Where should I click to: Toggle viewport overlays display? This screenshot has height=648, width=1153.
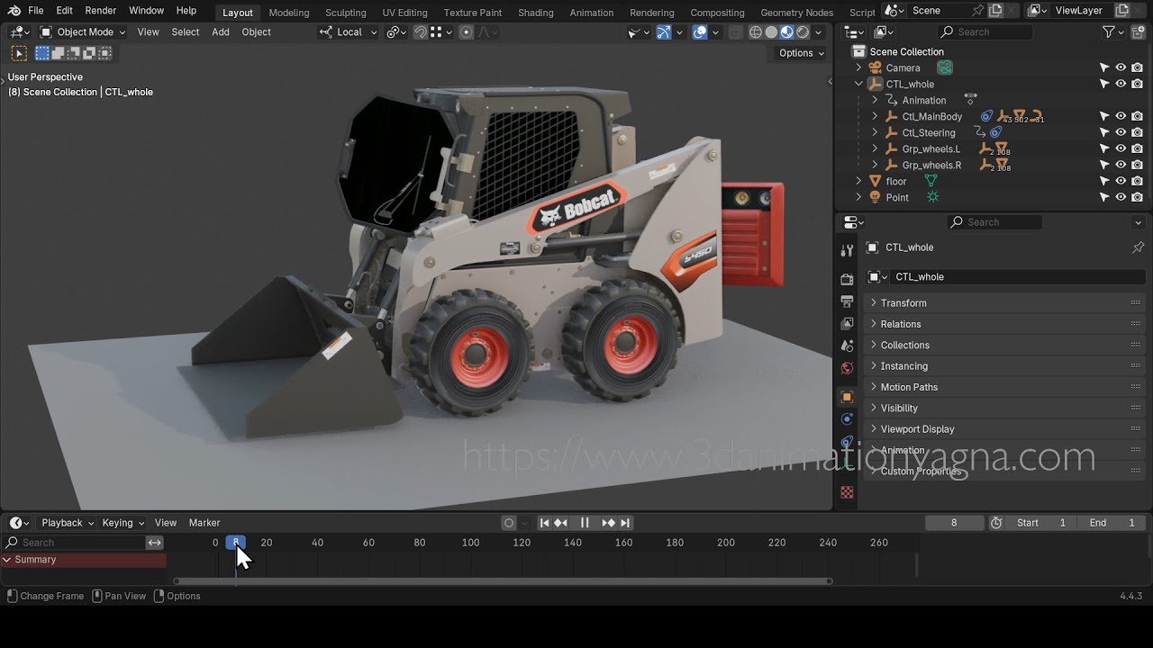click(700, 31)
